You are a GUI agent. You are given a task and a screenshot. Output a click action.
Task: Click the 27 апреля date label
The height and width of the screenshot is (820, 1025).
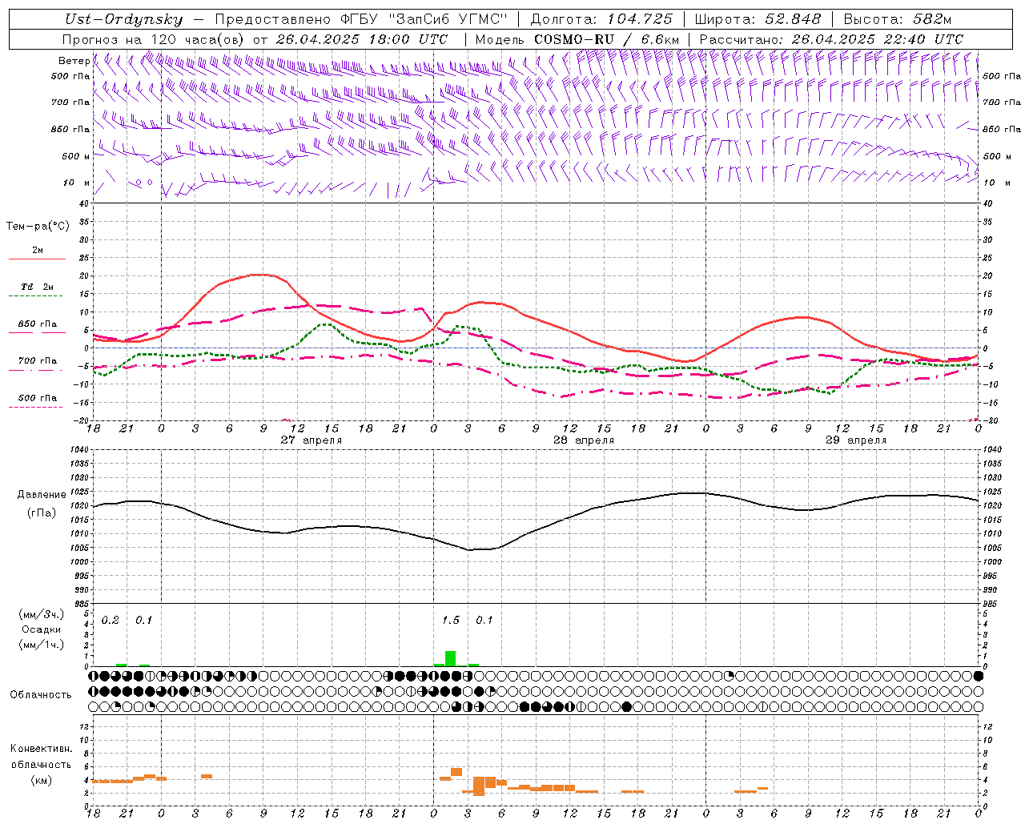tap(311, 440)
